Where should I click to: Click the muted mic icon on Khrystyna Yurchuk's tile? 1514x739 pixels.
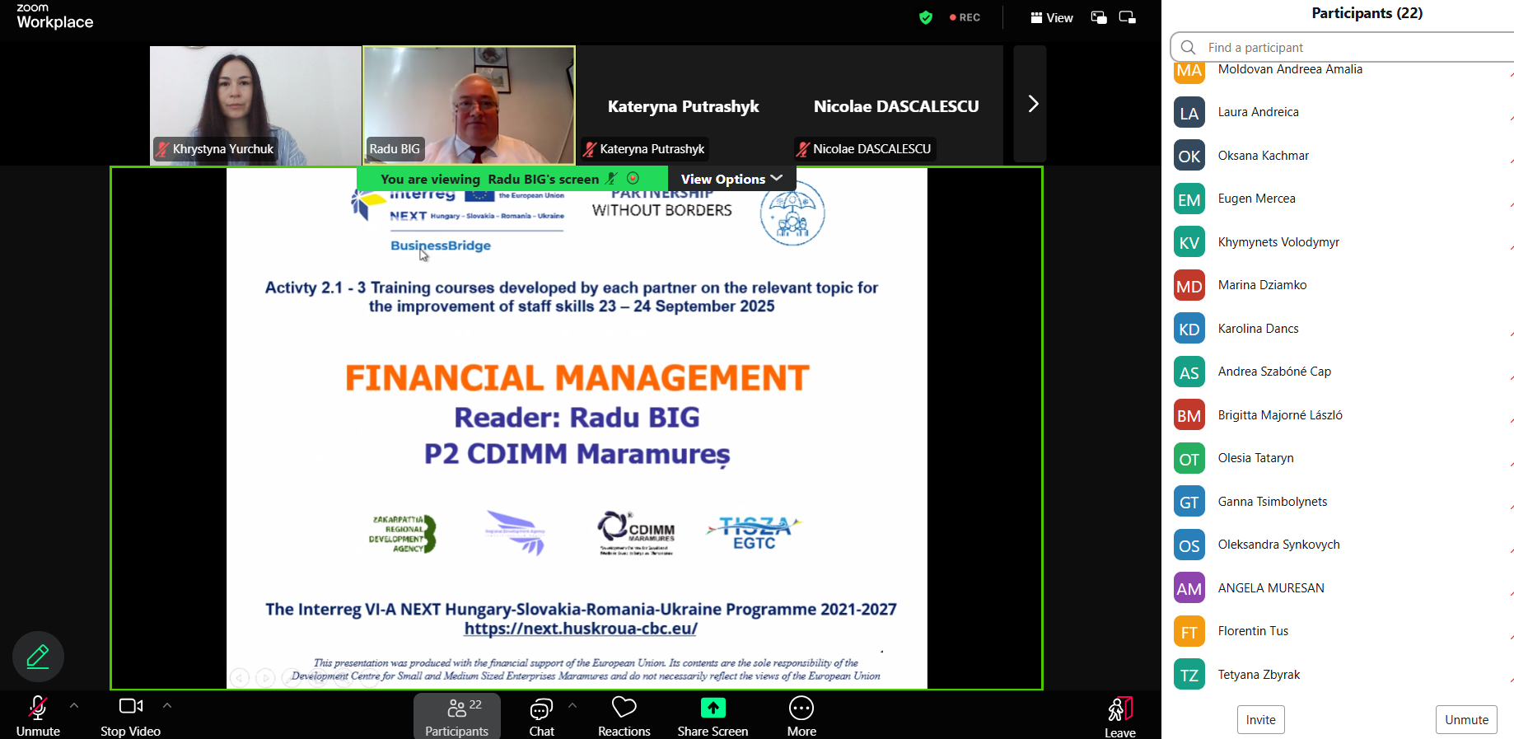(162, 149)
